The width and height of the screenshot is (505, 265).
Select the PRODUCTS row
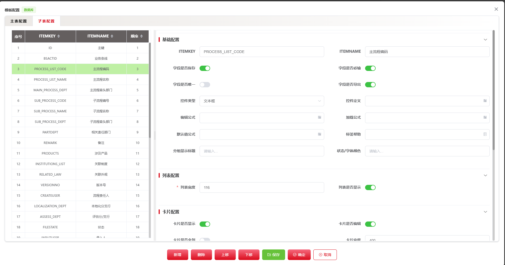[80, 153]
